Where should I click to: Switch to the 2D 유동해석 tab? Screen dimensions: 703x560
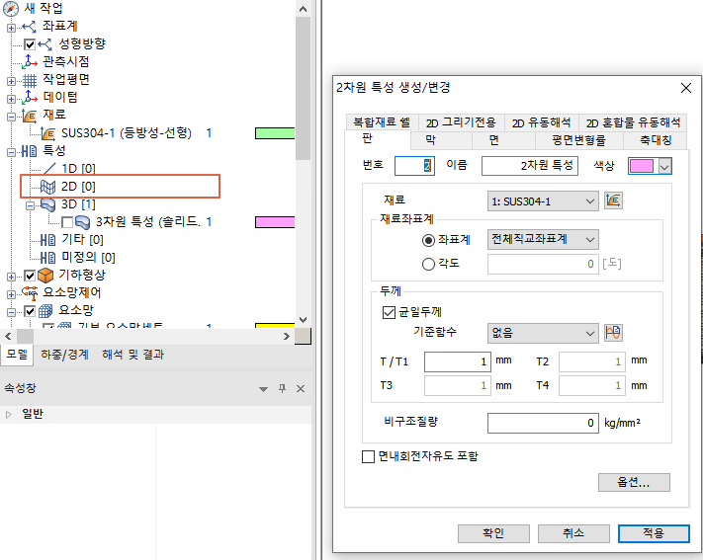click(x=542, y=122)
